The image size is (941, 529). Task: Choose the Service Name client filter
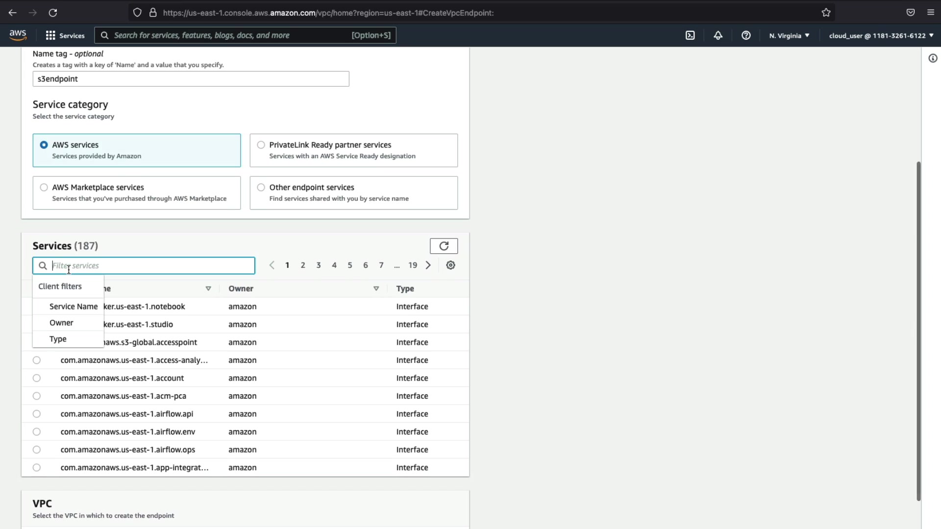coord(74,307)
